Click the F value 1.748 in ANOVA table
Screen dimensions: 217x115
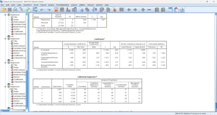94,20
